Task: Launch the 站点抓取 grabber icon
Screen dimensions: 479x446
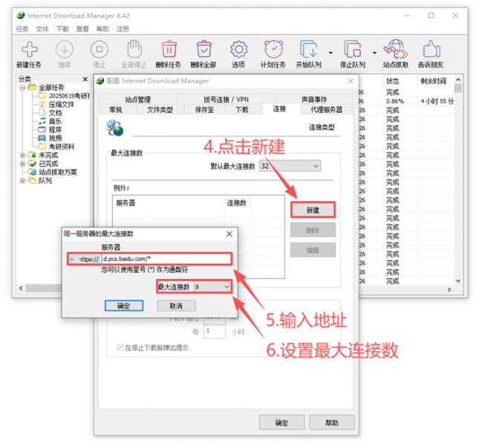Action: (396, 49)
